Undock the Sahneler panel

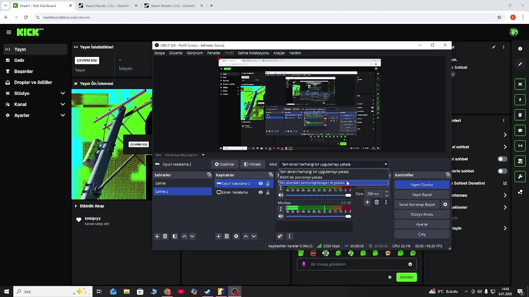(x=209, y=175)
